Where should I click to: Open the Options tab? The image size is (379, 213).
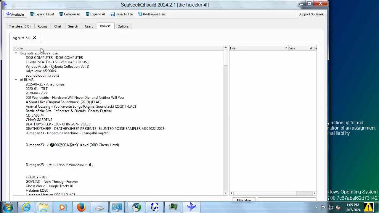coord(123,26)
